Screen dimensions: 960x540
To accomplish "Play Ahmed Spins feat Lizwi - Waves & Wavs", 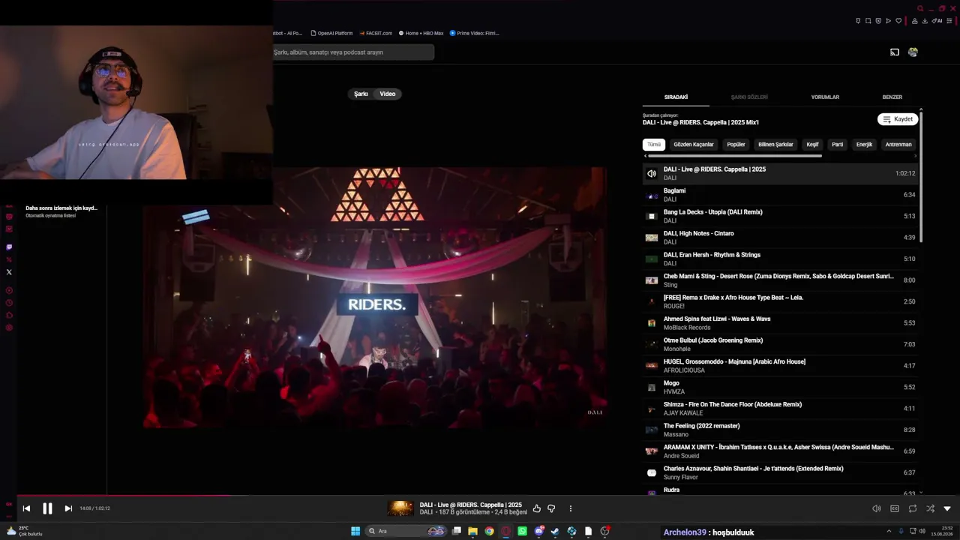I will coord(781,323).
